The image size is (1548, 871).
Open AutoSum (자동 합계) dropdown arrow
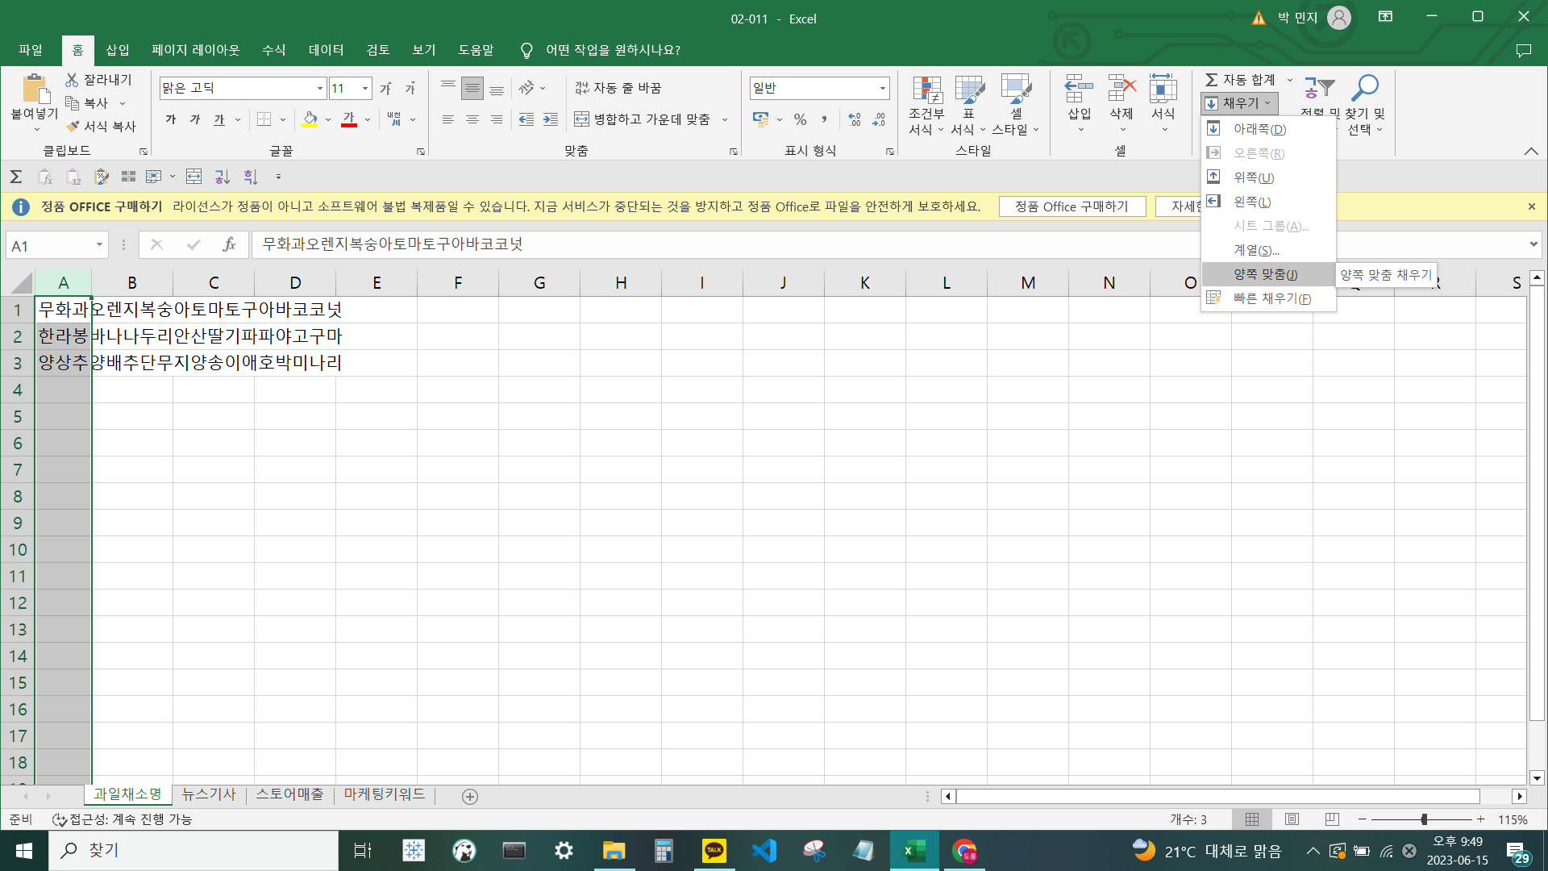click(x=1289, y=80)
